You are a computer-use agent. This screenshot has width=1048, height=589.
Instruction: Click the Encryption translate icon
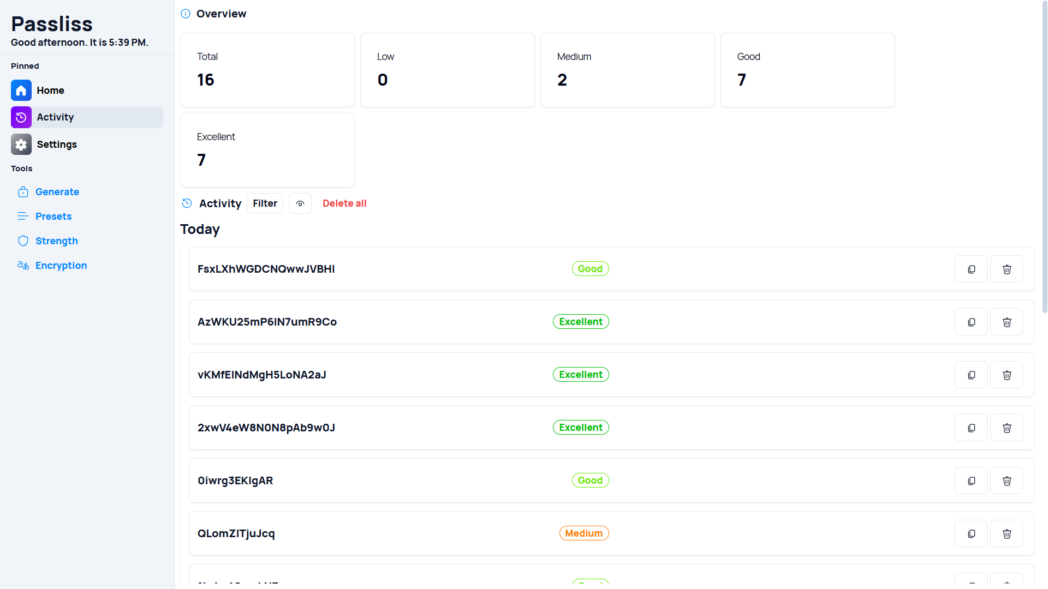tap(23, 266)
